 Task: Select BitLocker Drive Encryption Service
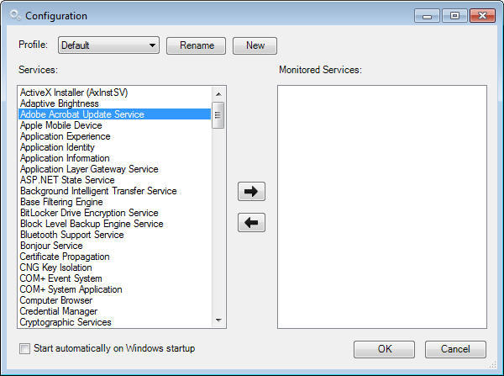[114, 213]
